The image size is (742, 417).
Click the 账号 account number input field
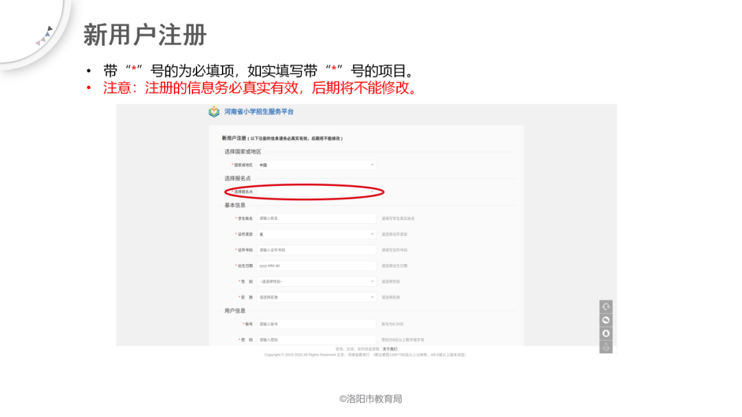click(316, 323)
